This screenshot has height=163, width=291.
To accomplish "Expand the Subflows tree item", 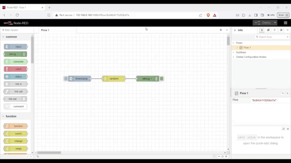I will (x=234, y=52).
